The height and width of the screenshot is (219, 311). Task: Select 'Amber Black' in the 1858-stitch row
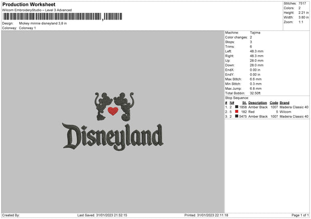click(x=258, y=107)
